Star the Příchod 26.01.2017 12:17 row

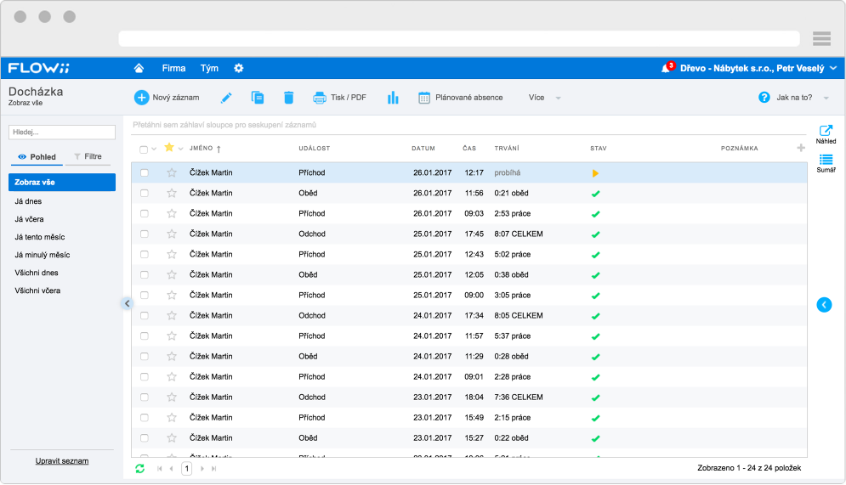pyautogui.click(x=172, y=173)
